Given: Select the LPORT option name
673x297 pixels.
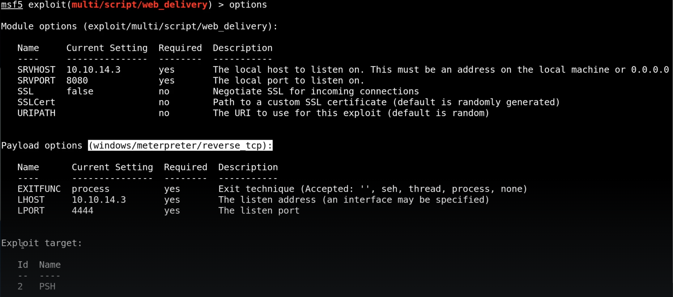Looking at the screenshot, I should [31, 210].
